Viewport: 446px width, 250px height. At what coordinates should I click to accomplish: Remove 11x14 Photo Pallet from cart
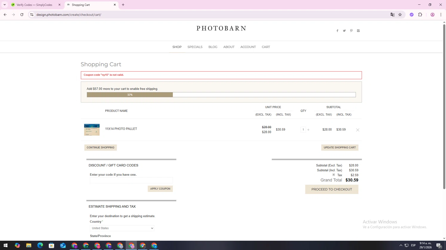tap(358, 130)
